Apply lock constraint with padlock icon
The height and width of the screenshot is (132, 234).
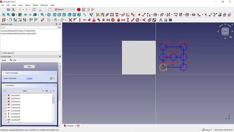tap(118, 20)
